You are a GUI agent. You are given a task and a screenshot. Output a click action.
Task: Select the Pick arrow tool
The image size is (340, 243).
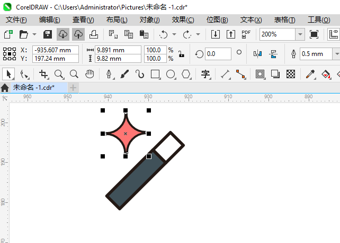tap(8, 74)
